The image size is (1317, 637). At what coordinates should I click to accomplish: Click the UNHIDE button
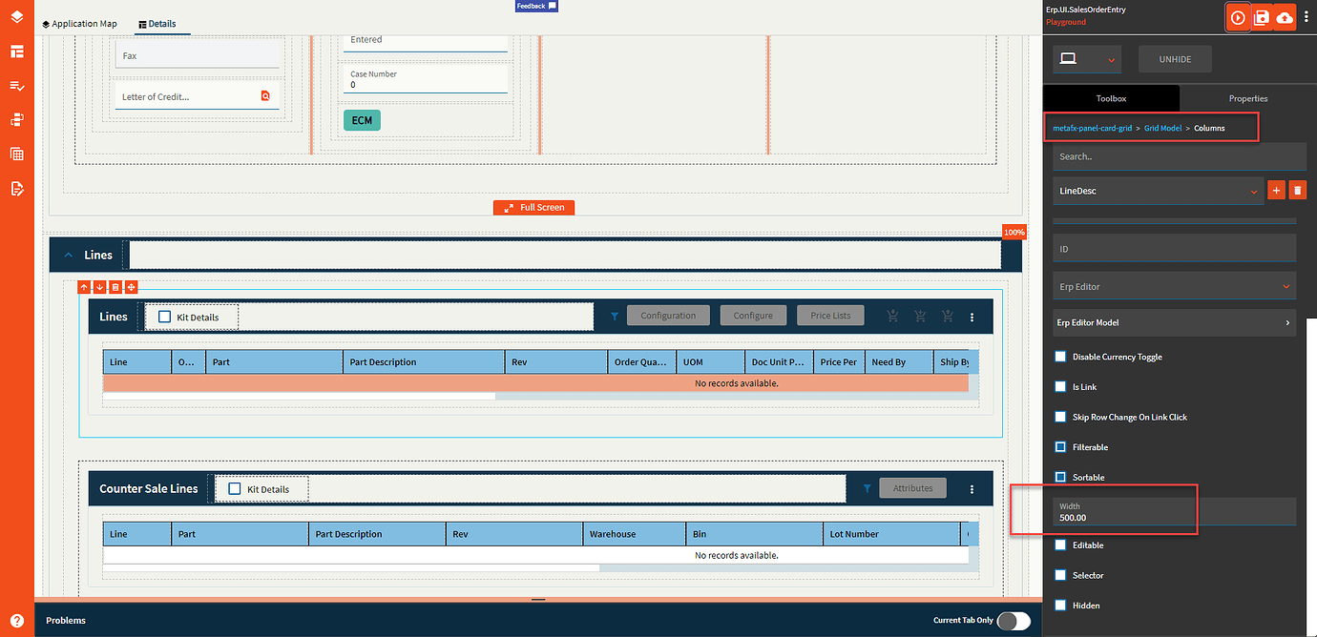click(1175, 58)
